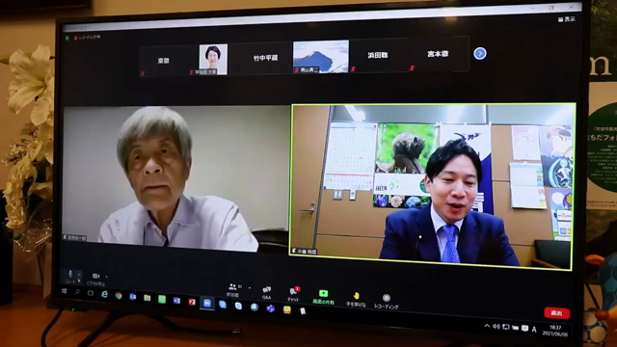
Task: Launch Google Chrome from taskbar
Action: (x=119, y=296)
